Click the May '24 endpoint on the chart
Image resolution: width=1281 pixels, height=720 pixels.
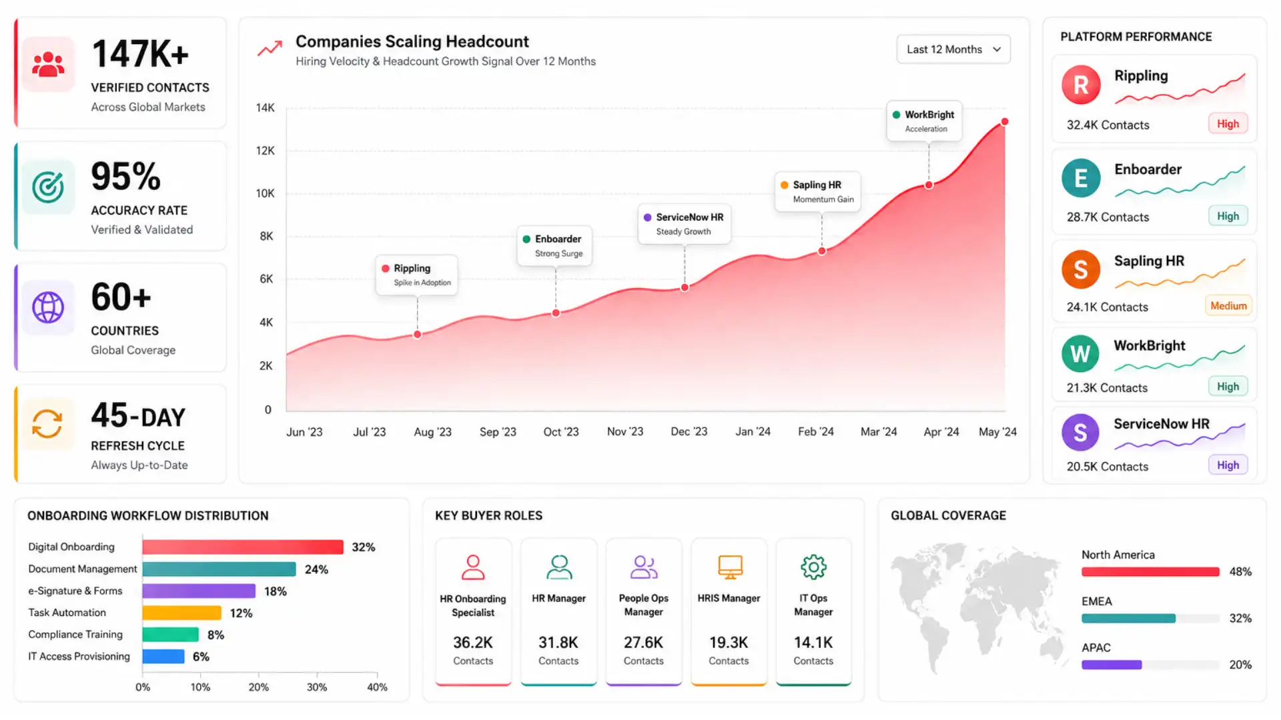[x=1005, y=121]
